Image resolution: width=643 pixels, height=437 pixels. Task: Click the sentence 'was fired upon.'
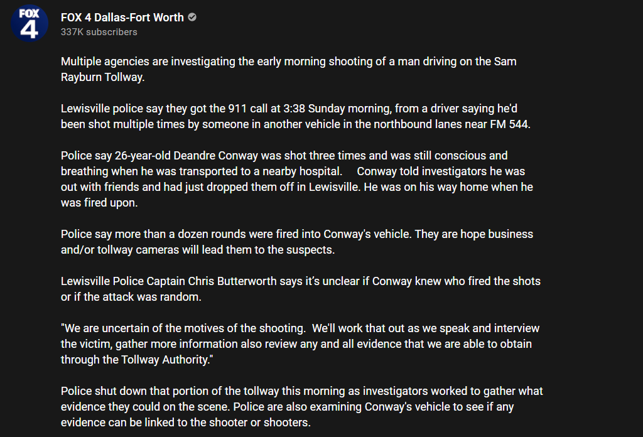pos(99,203)
